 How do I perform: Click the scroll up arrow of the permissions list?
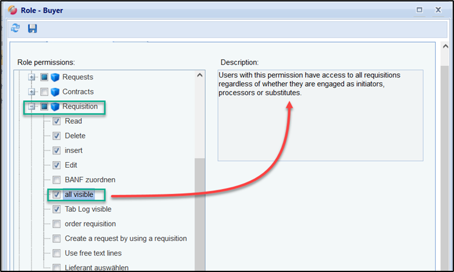[x=200, y=76]
